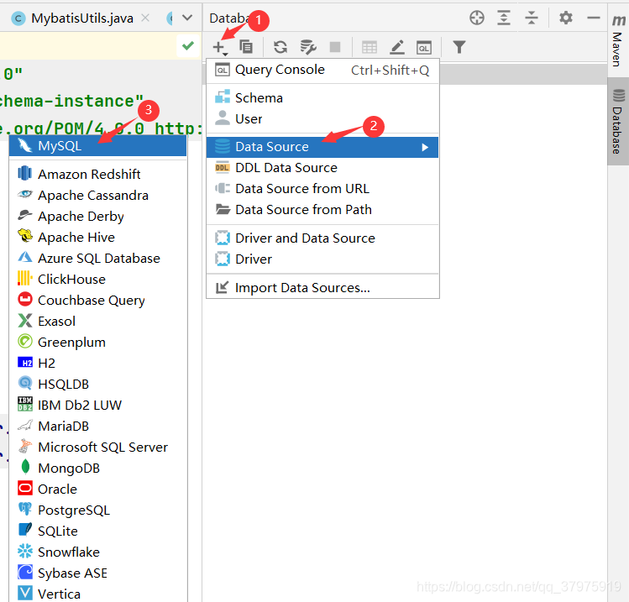The height and width of the screenshot is (602, 629).
Task: Select Sybase ASE data source
Action: 98,573
